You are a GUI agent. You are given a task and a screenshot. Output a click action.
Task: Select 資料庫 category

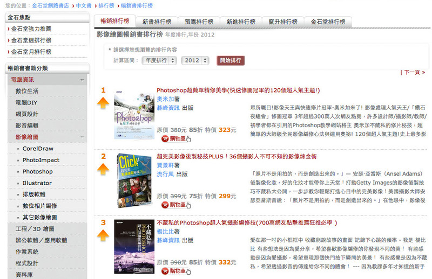click(24, 275)
